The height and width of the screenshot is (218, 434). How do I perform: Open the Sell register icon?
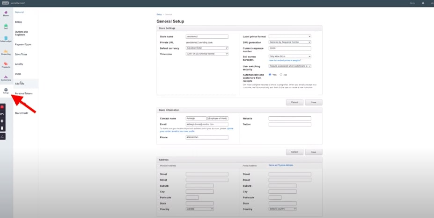click(6, 26)
